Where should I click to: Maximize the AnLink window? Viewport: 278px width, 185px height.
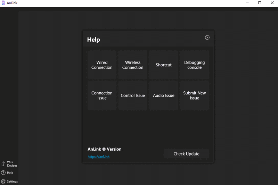pyautogui.click(x=260, y=3)
